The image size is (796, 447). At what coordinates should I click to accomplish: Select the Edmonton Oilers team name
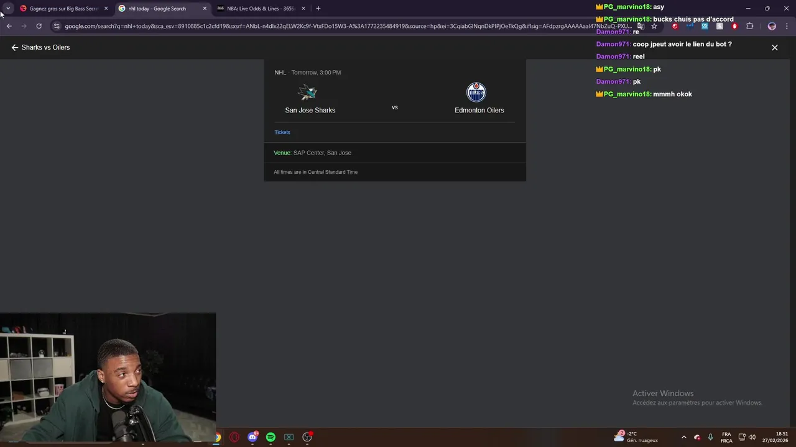click(479, 110)
